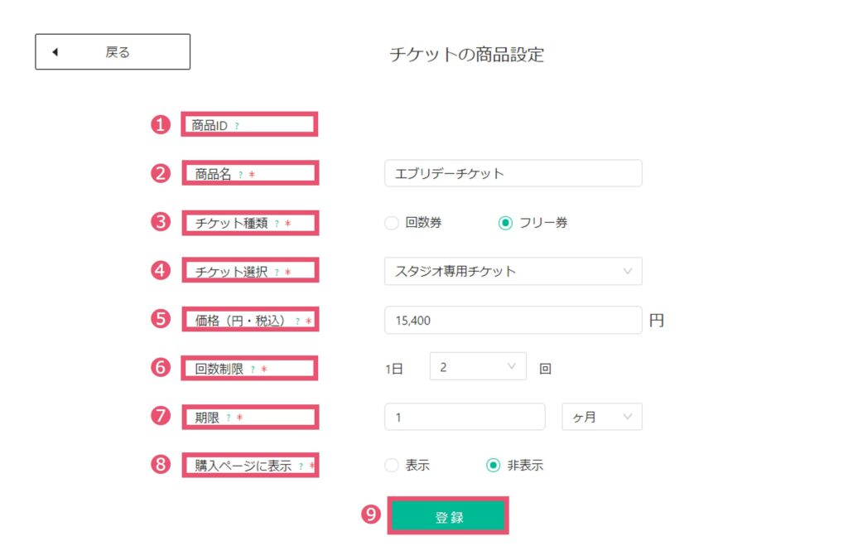The height and width of the screenshot is (546, 848).
Task: Click the price input showing 15,400
Action: [513, 320]
